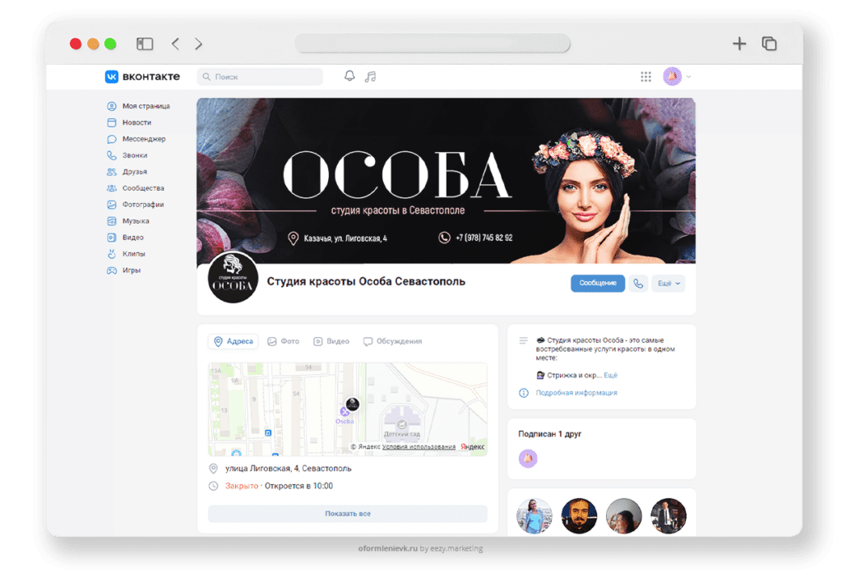Click the profile avatar in the header
The height and width of the screenshot is (582, 842).
pyautogui.click(x=673, y=76)
